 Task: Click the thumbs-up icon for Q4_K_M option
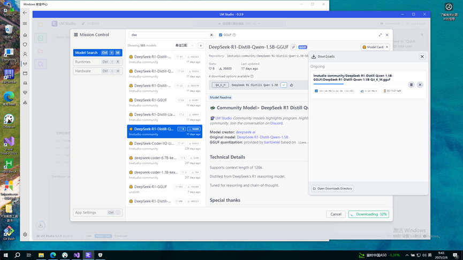[x=291, y=85]
